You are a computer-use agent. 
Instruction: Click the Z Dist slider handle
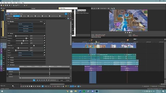point(22,43)
